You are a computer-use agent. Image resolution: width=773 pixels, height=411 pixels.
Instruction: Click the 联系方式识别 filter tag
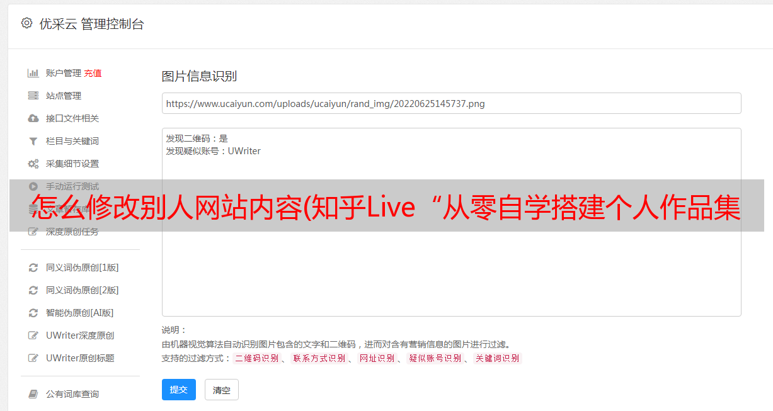tap(319, 358)
